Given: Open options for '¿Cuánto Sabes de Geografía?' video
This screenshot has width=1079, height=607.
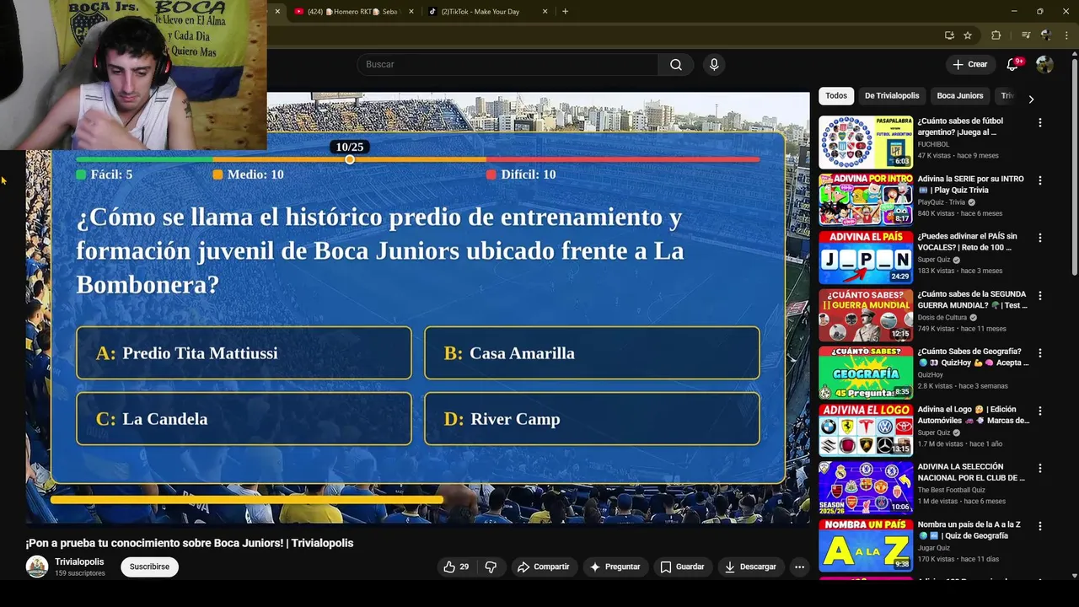Looking at the screenshot, I should pos(1039,353).
